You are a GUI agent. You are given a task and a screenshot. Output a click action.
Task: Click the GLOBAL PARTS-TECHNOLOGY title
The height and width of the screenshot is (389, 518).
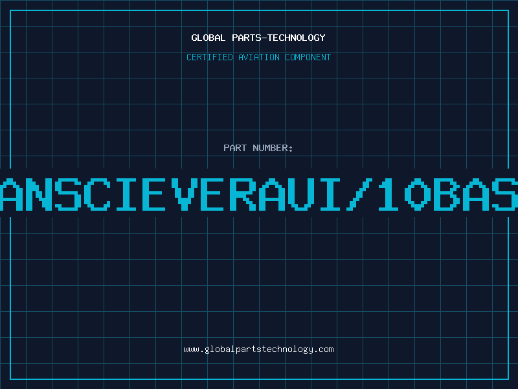[258, 38]
